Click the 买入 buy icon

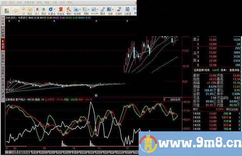point(37,11)
